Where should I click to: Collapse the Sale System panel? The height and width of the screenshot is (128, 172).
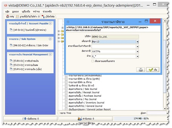pos(50,39)
